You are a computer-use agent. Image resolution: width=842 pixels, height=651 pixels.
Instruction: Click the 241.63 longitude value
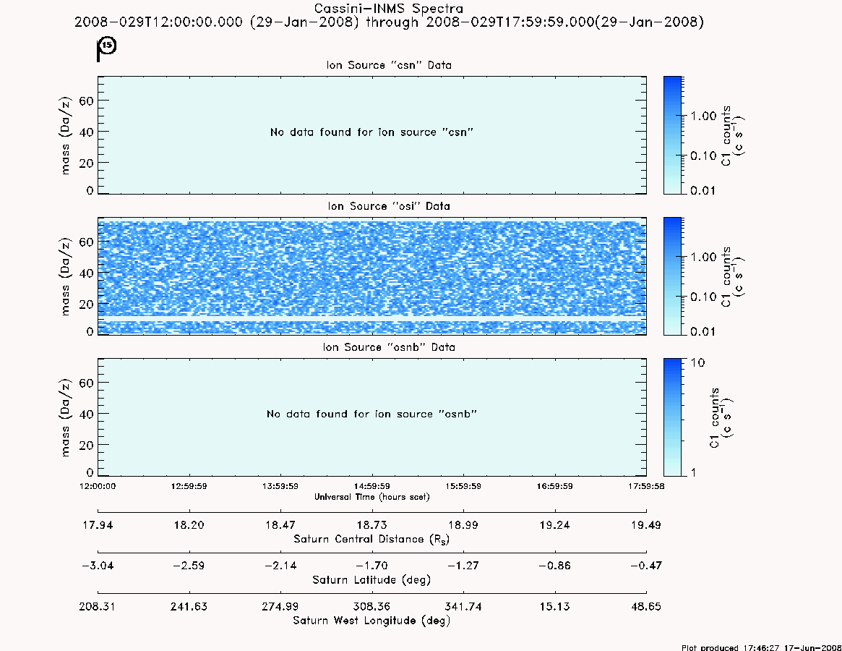[x=189, y=606]
